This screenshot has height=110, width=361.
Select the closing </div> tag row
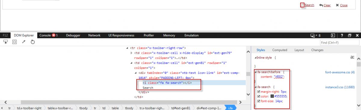(144, 92)
